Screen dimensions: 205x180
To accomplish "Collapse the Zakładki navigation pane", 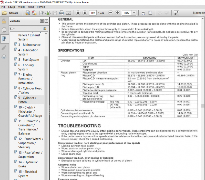I will click(x=42, y=21).
